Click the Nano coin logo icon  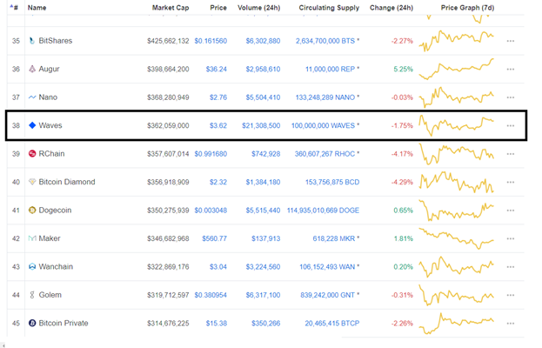click(32, 97)
